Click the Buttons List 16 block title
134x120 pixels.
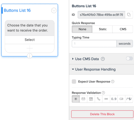(x=17, y=10)
